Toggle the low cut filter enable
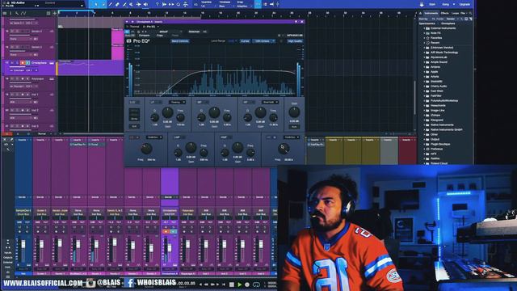This screenshot has height=291, width=517. [134, 137]
